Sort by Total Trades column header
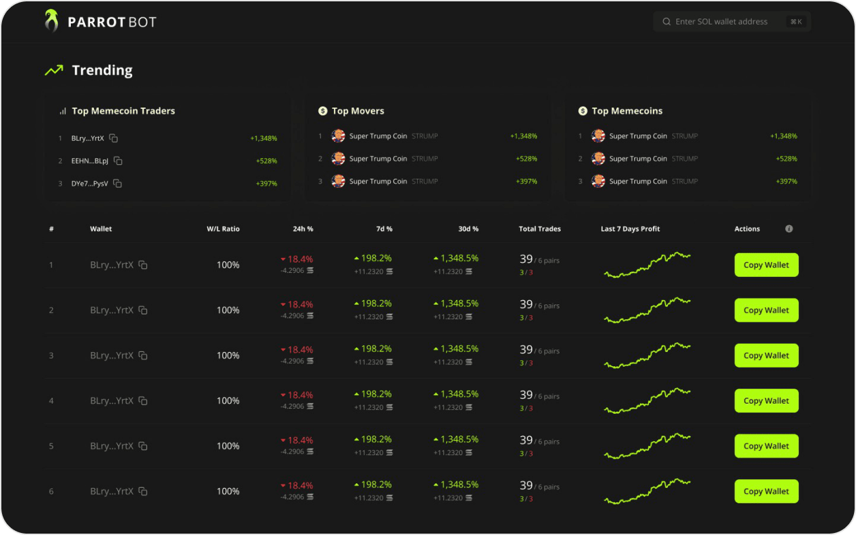 coord(540,229)
